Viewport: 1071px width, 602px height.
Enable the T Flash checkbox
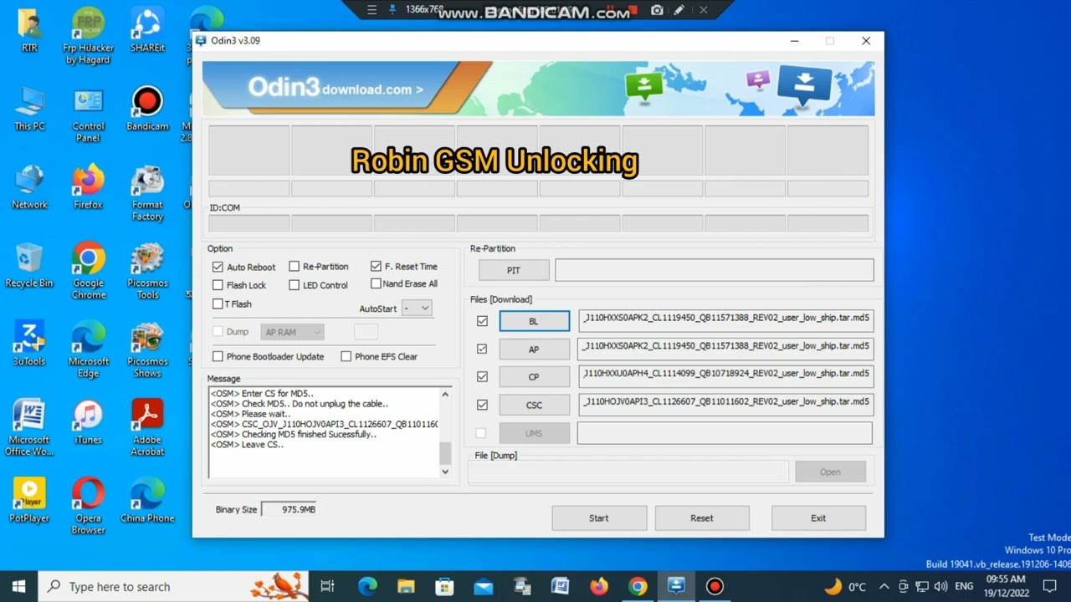218,304
